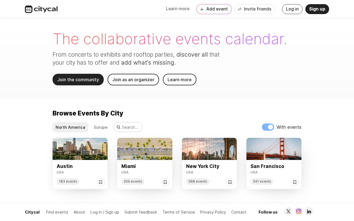Open the Austin skyline thumbnail
This screenshot has width=354, height=221.
click(x=80, y=149)
